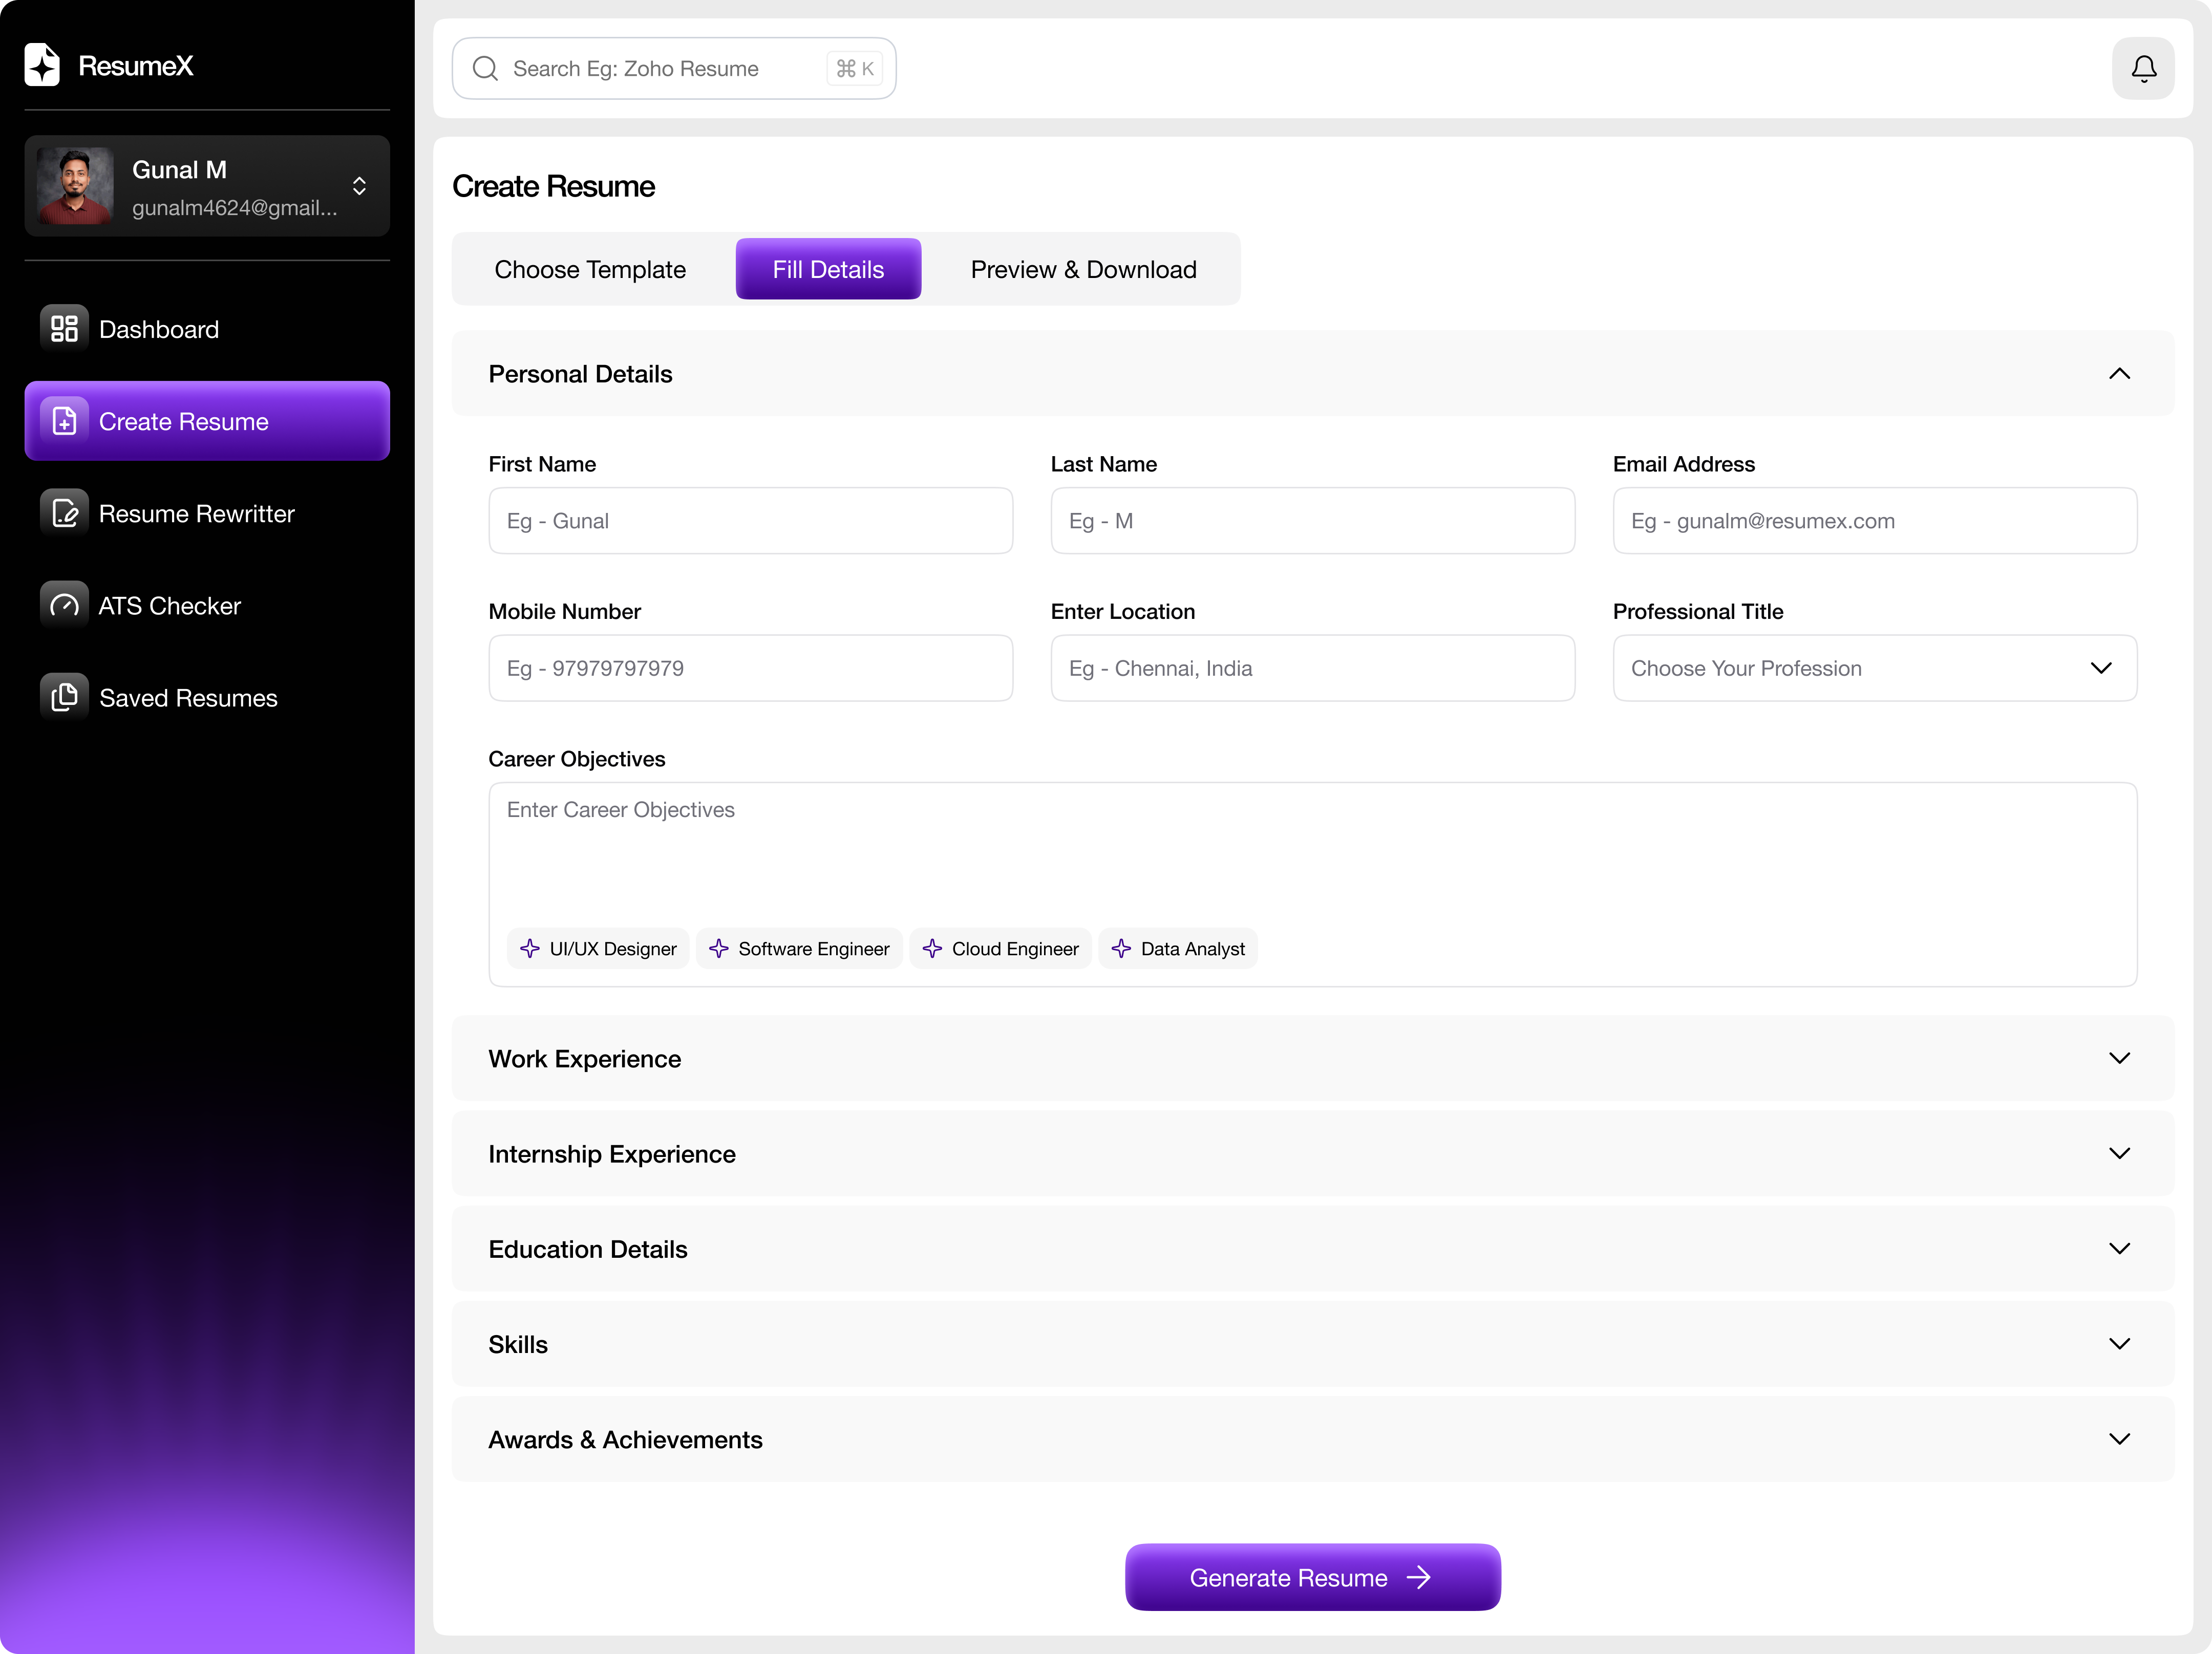The width and height of the screenshot is (2212, 1654).
Task: Click the search magnifier icon
Action: pos(485,68)
